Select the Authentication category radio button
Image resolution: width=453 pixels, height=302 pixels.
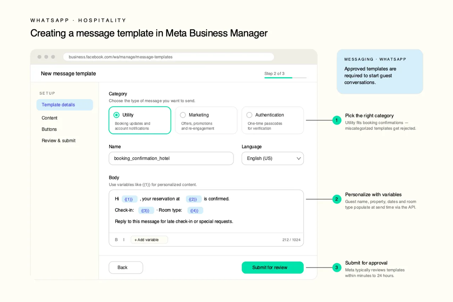249,115
